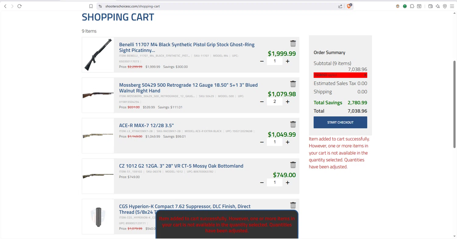Screen dimensions: 457x239
Task: Click Estimated Sales Tax line
Action: click(340, 83)
